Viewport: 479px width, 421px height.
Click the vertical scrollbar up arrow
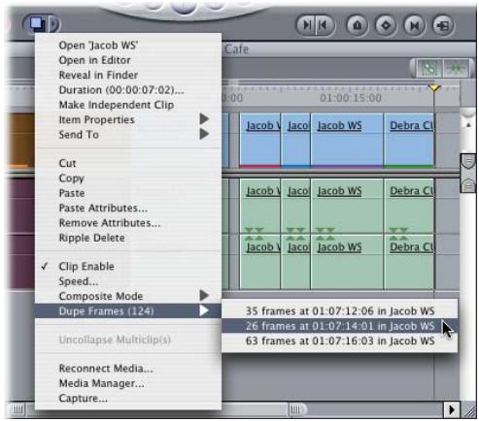coord(468,125)
